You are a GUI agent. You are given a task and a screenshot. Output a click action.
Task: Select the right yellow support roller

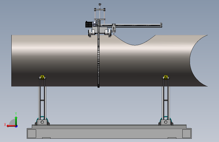coord(166,77)
